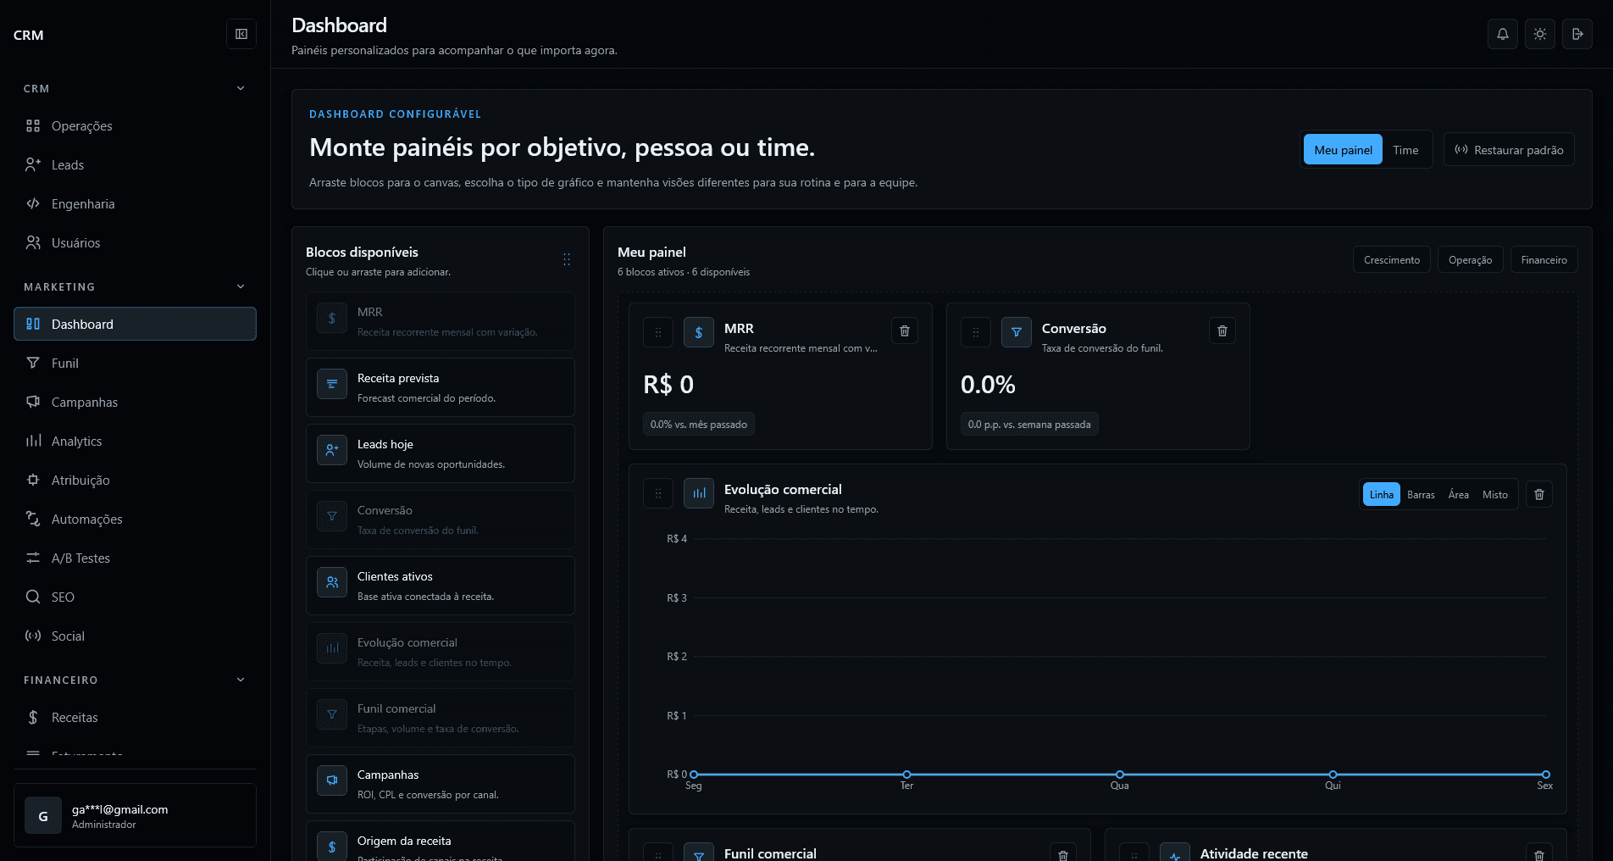Select the Dashboard sidebar item
This screenshot has width=1613, height=861.
pos(135,324)
